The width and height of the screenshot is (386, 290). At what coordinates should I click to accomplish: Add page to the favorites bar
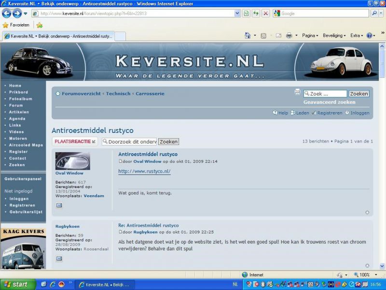(40, 25)
